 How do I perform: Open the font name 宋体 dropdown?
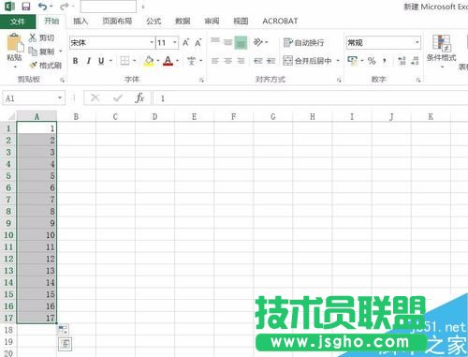[x=152, y=42]
